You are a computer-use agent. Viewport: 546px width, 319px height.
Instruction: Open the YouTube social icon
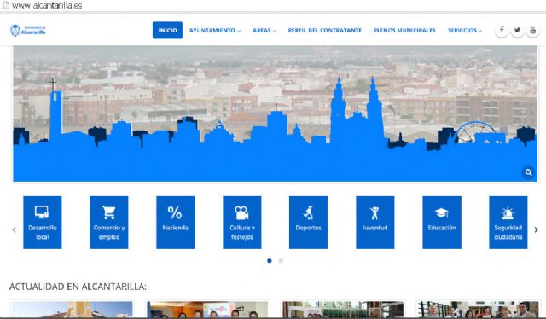(532, 31)
